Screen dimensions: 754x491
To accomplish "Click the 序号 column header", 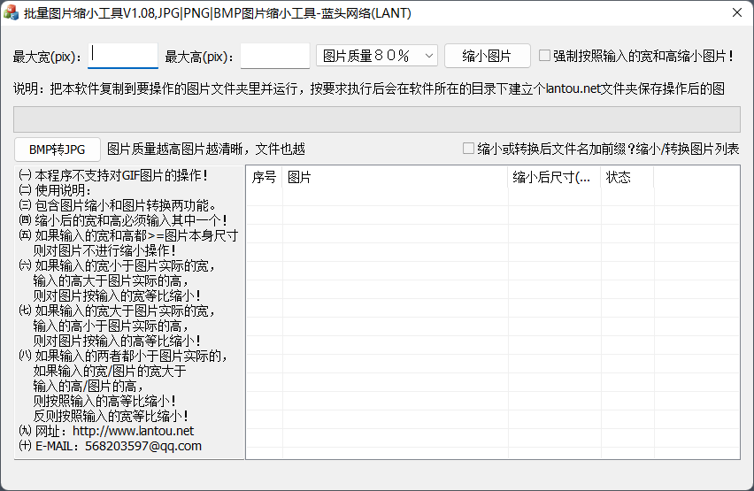I will (x=264, y=178).
